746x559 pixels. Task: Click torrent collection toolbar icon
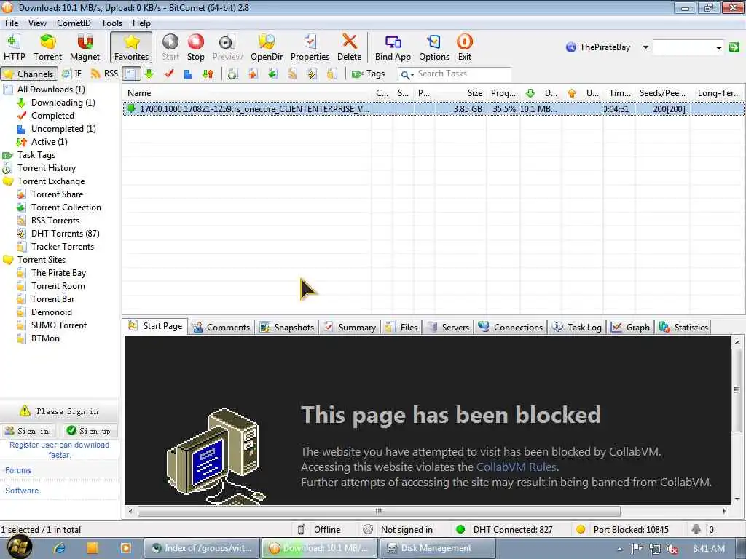tap(272, 74)
